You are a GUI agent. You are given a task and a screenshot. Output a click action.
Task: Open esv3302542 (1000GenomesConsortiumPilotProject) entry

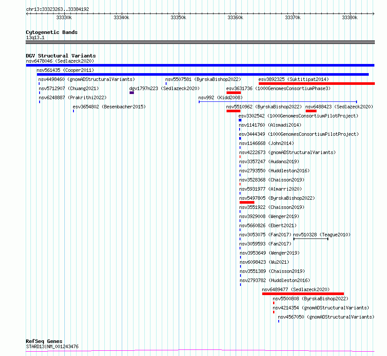298,116
